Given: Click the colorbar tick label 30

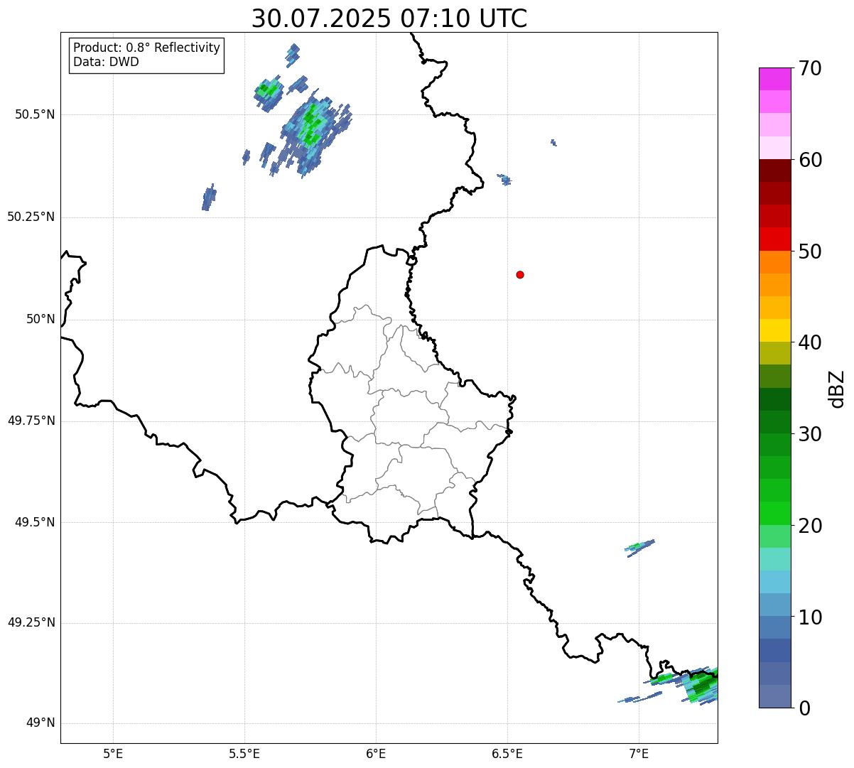Looking at the screenshot, I should coord(810,434).
